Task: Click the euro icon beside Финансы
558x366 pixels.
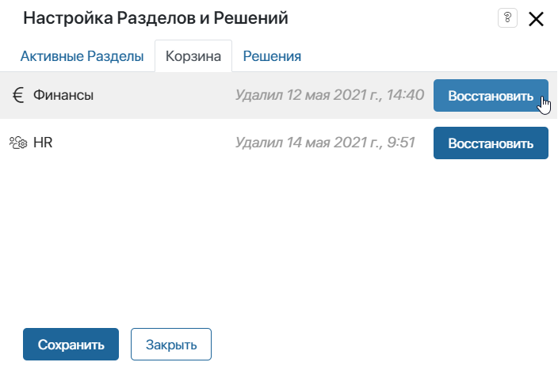Action: [18, 95]
